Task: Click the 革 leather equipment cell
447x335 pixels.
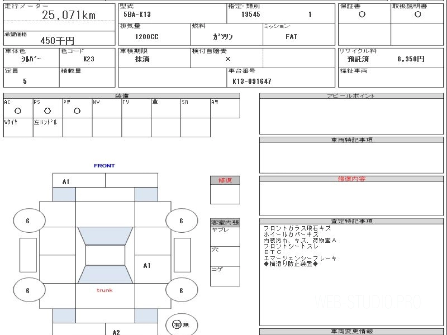Action: [x=166, y=108]
